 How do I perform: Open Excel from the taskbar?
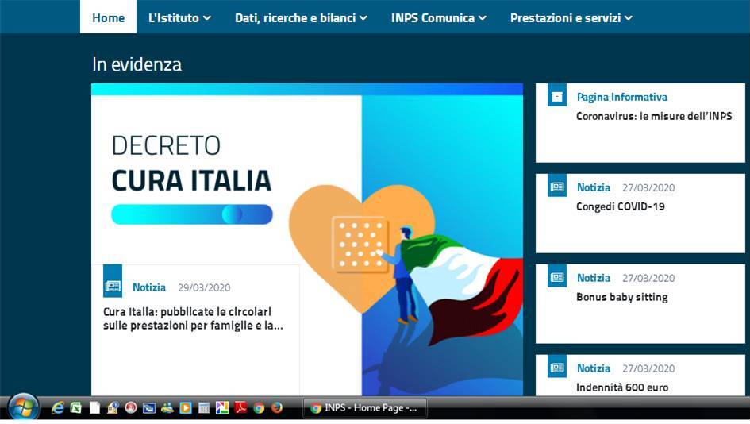pyautogui.click(x=76, y=408)
